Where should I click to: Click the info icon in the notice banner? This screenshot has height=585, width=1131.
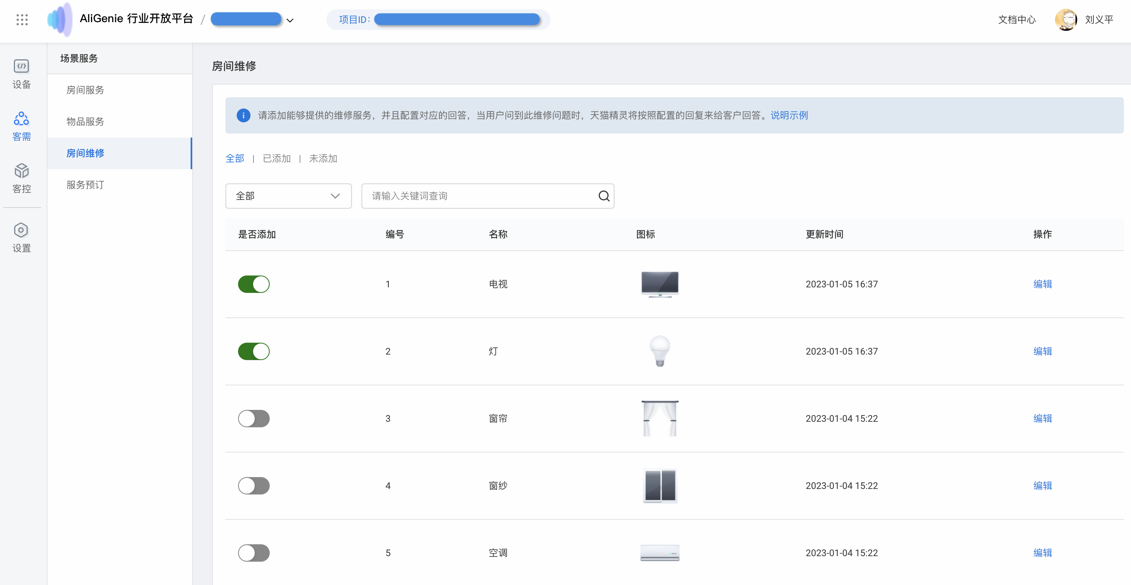tap(243, 115)
